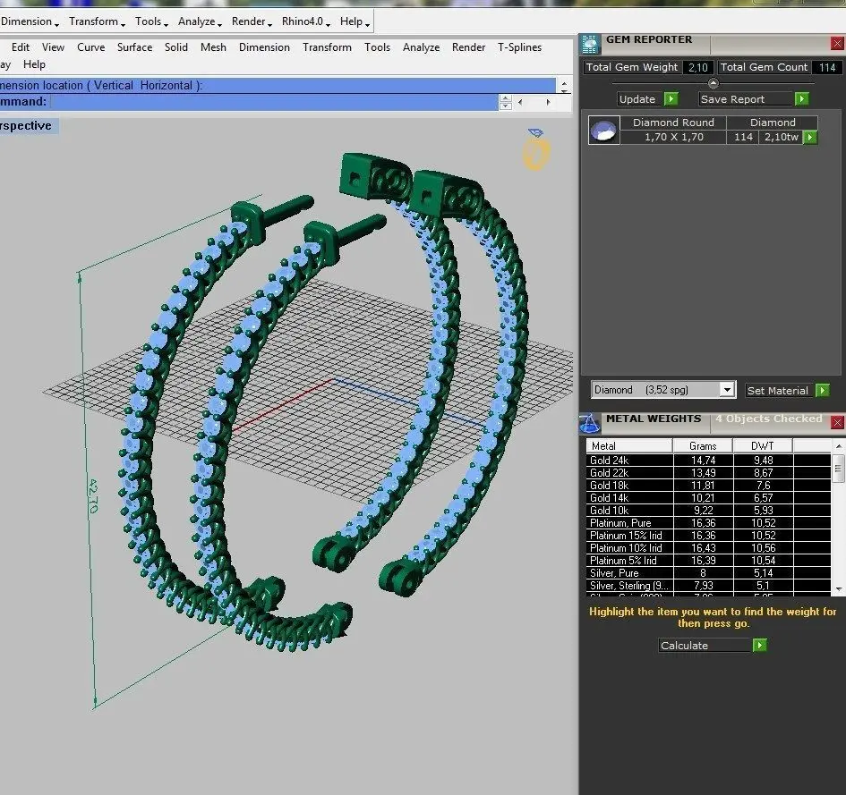Open the Rhino4.0 dropdown in top bar

pos(306,21)
